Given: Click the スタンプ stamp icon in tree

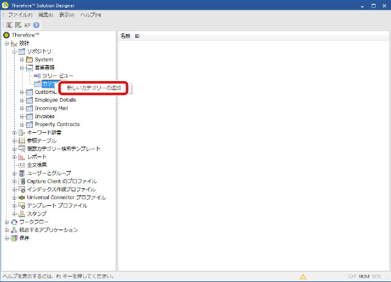Looking at the screenshot, I should [x=21, y=214].
